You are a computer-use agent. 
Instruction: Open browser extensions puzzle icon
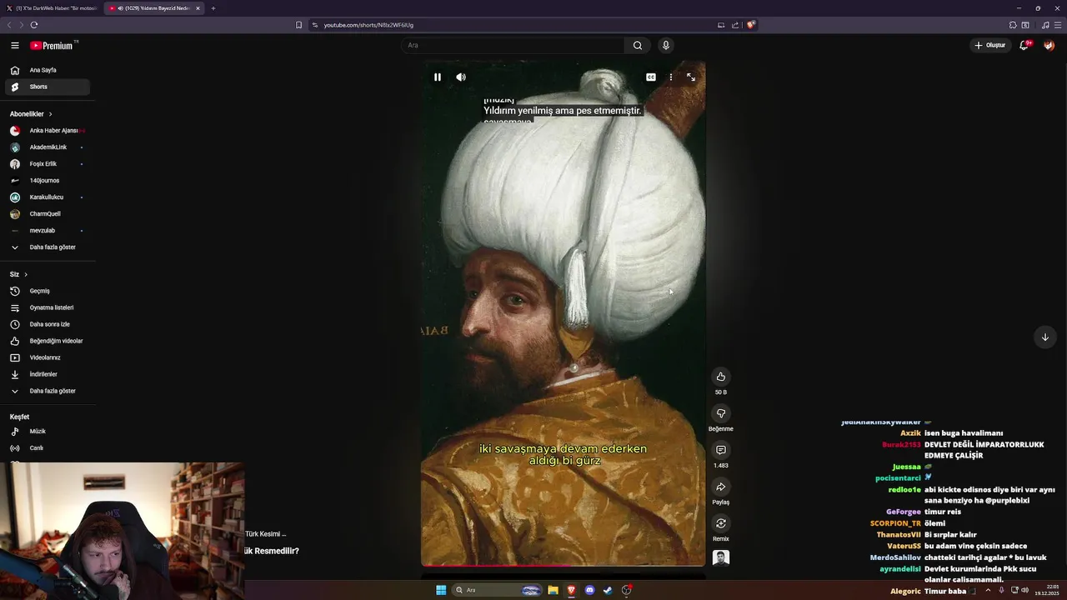[x=1013, y=25]
